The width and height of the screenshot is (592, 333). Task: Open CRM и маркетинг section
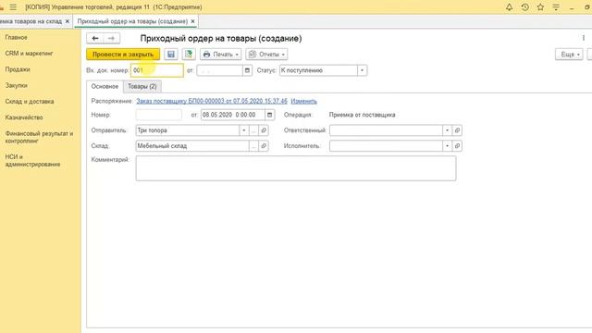pos(29,54)
